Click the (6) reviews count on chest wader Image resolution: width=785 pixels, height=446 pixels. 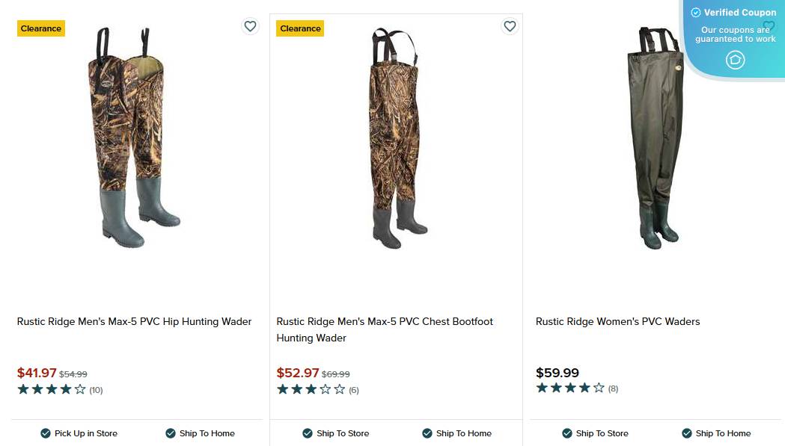click(354, 389)
